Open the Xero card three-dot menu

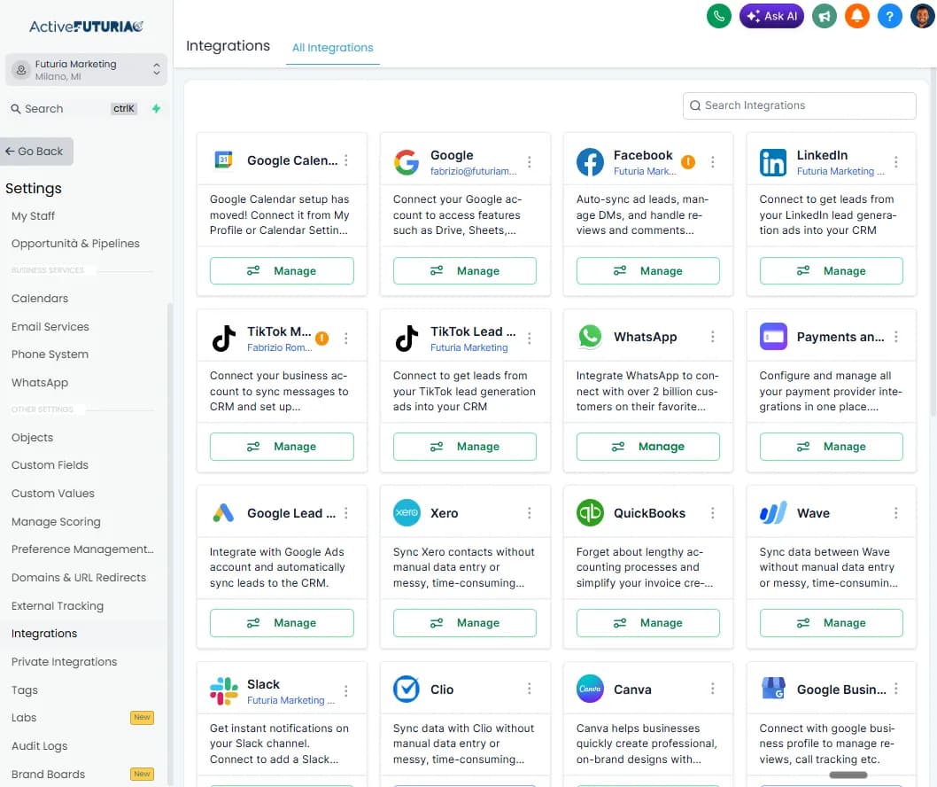[530, 513]
